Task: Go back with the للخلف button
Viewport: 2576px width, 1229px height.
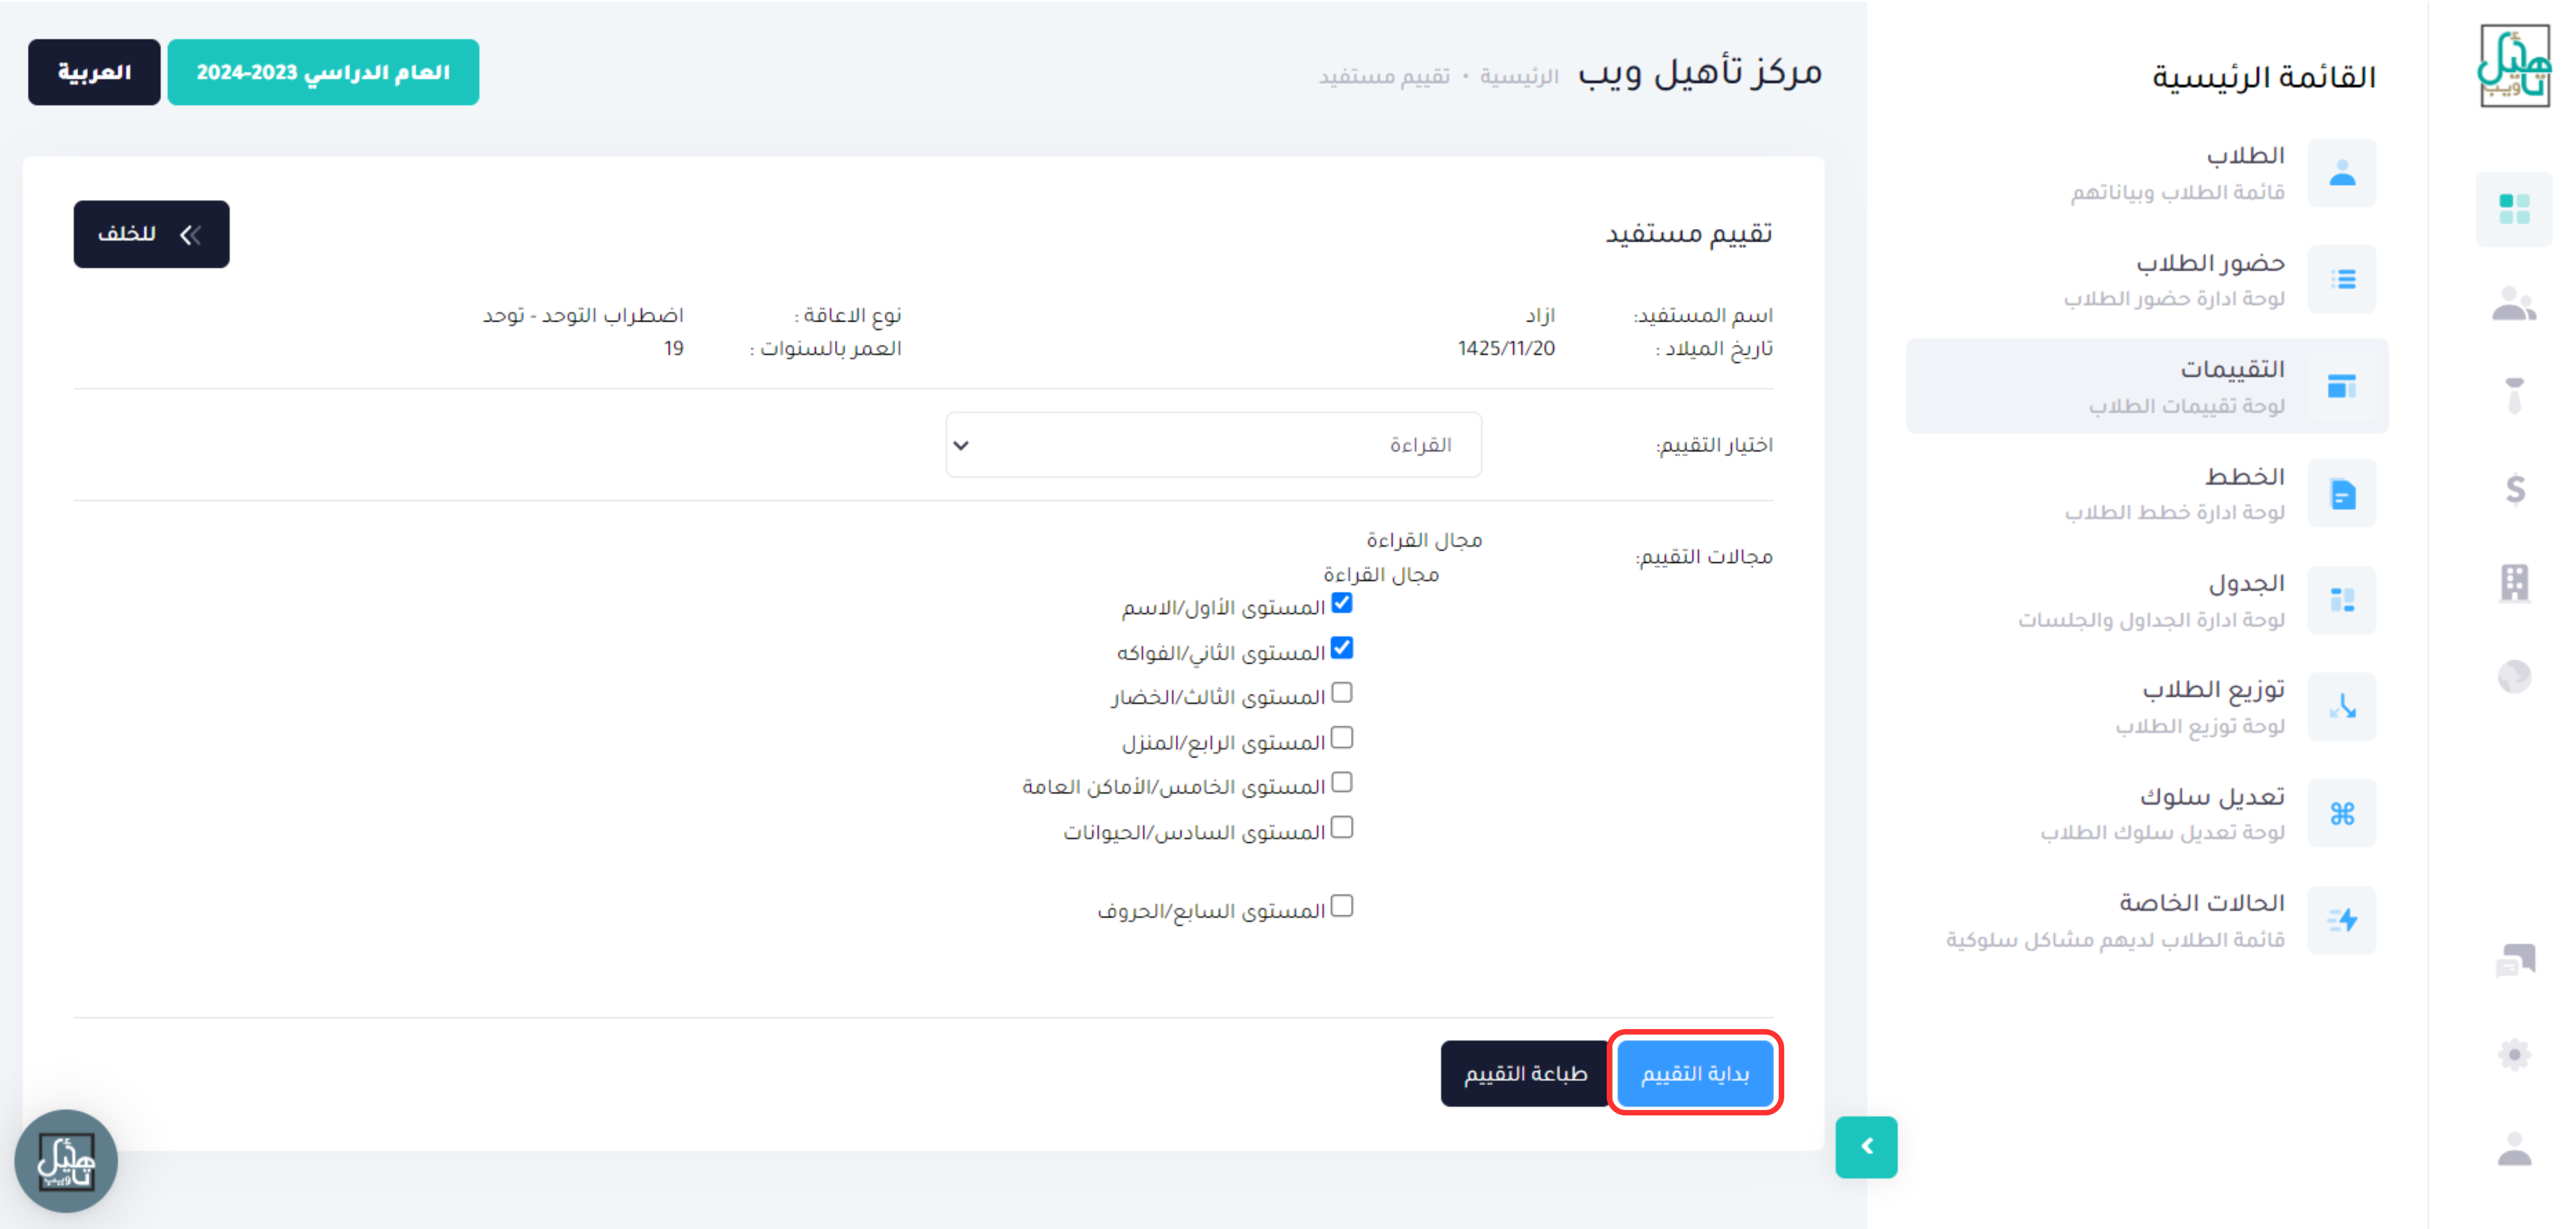Action: (151, 234)
